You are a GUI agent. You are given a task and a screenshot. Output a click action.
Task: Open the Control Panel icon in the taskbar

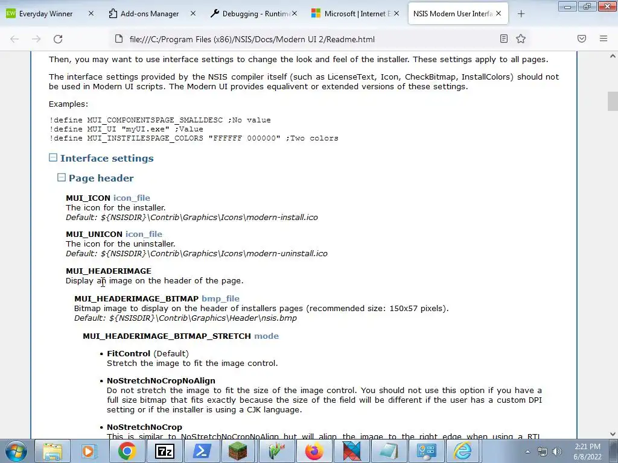point(426,451)
